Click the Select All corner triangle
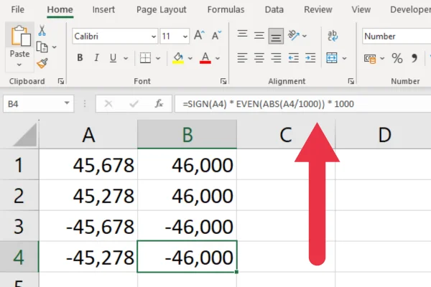This screenshot has height=287, width=431. [24, 135]
